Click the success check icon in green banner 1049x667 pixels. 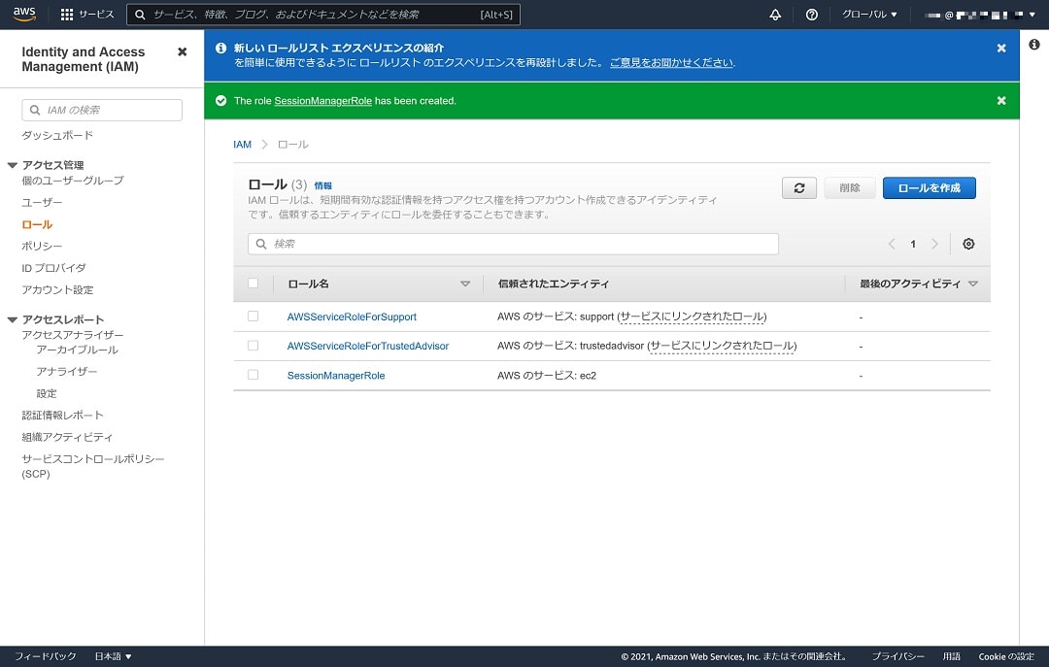(x=220, y=100)
